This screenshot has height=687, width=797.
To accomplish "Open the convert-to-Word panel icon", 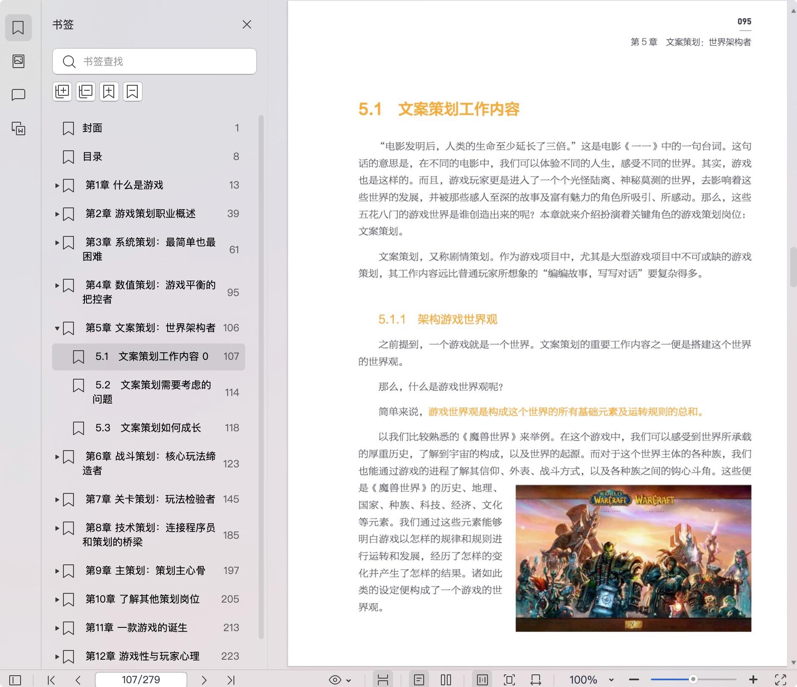I will [x=18, y=128].
